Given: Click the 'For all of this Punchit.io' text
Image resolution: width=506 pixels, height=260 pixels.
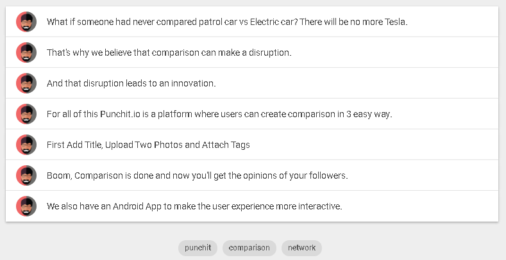Looking at the screenshot, I should [219, 114].
